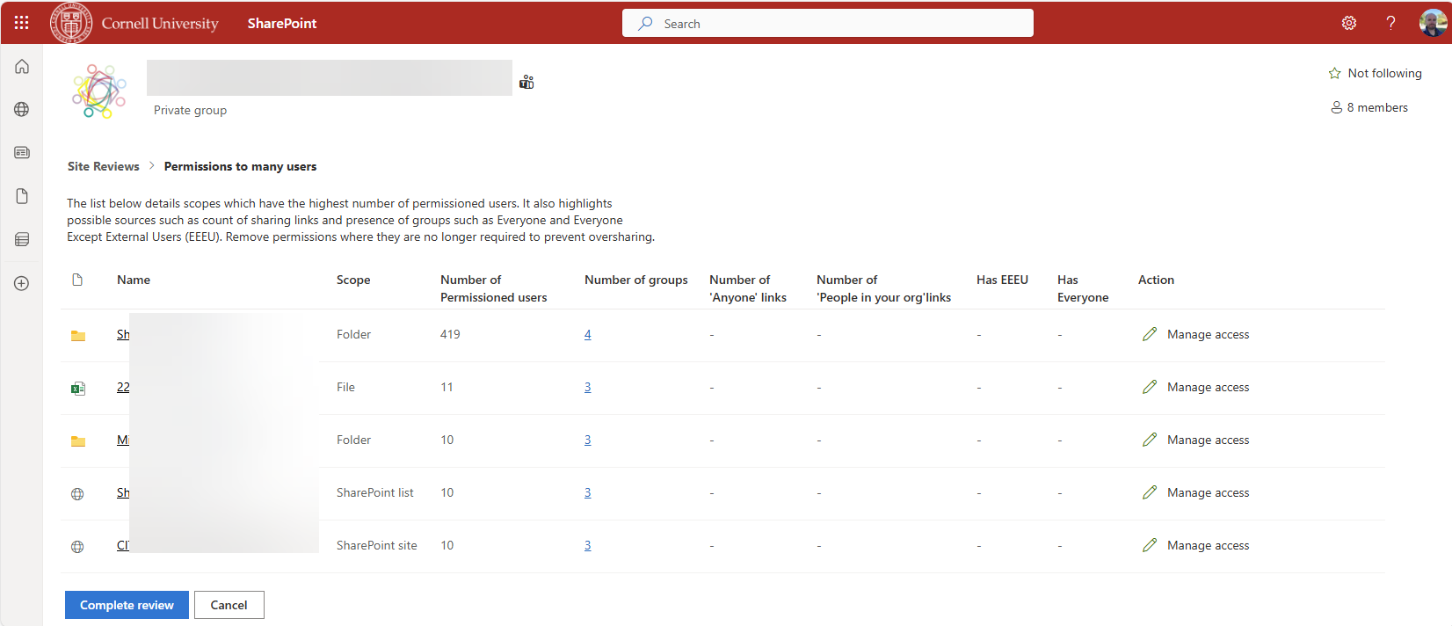Manage access for the File row

pyautogui.click(x=1195, y=387)
